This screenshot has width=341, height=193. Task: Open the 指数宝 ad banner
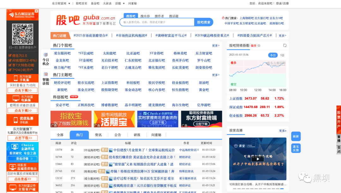coord(71,119)
